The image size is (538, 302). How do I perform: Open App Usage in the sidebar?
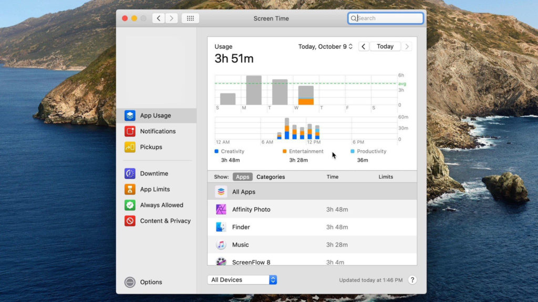tap(155, 116)
